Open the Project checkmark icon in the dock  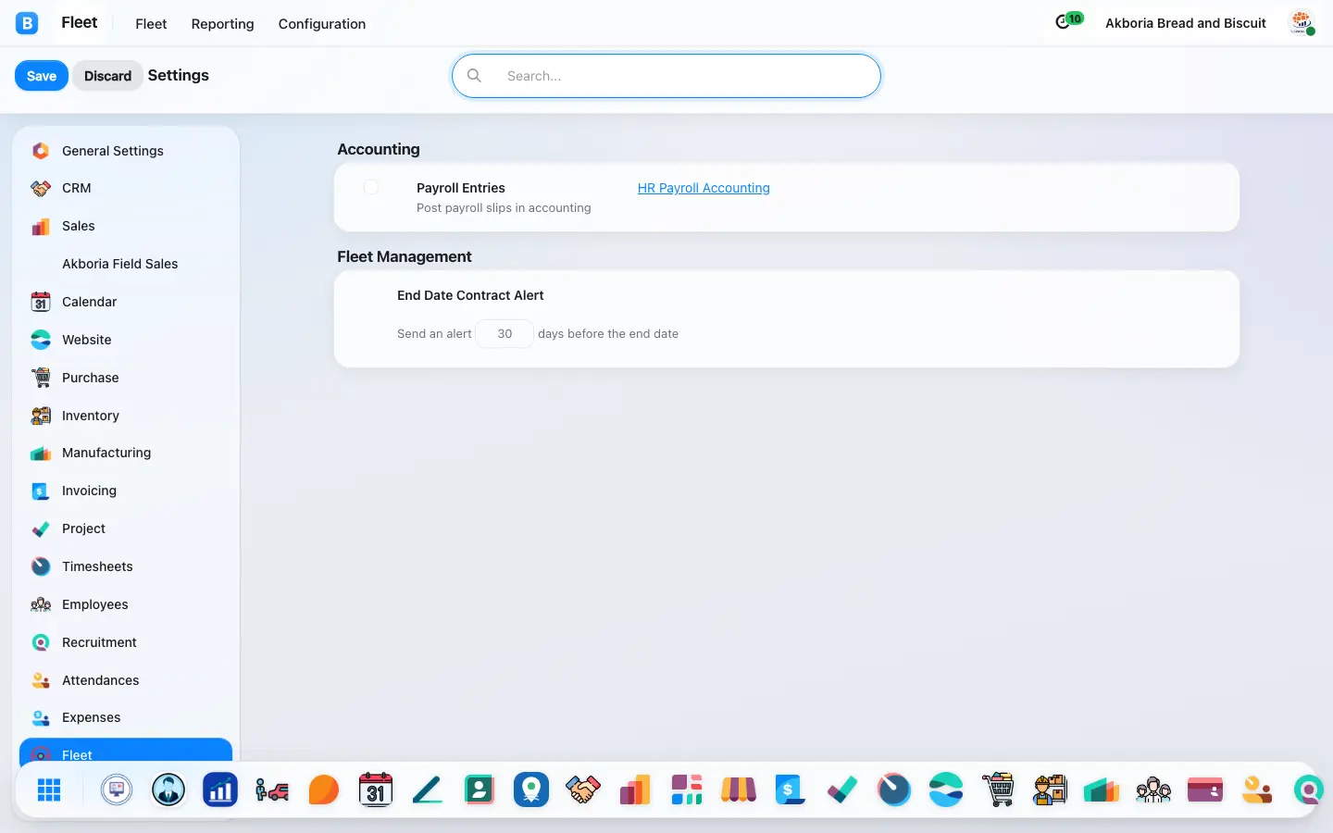(842, 789)
